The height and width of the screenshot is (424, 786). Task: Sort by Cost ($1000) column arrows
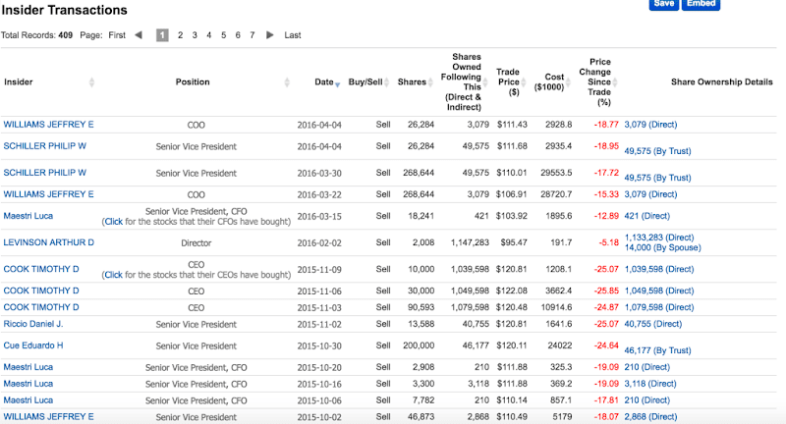click(x=568, y=82)
